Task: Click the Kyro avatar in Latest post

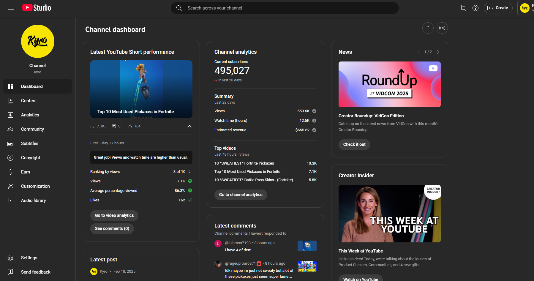Action: (94, 271)
